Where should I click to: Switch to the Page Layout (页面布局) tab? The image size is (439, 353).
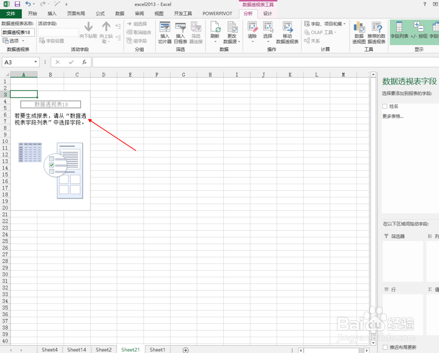click(76, 14)
